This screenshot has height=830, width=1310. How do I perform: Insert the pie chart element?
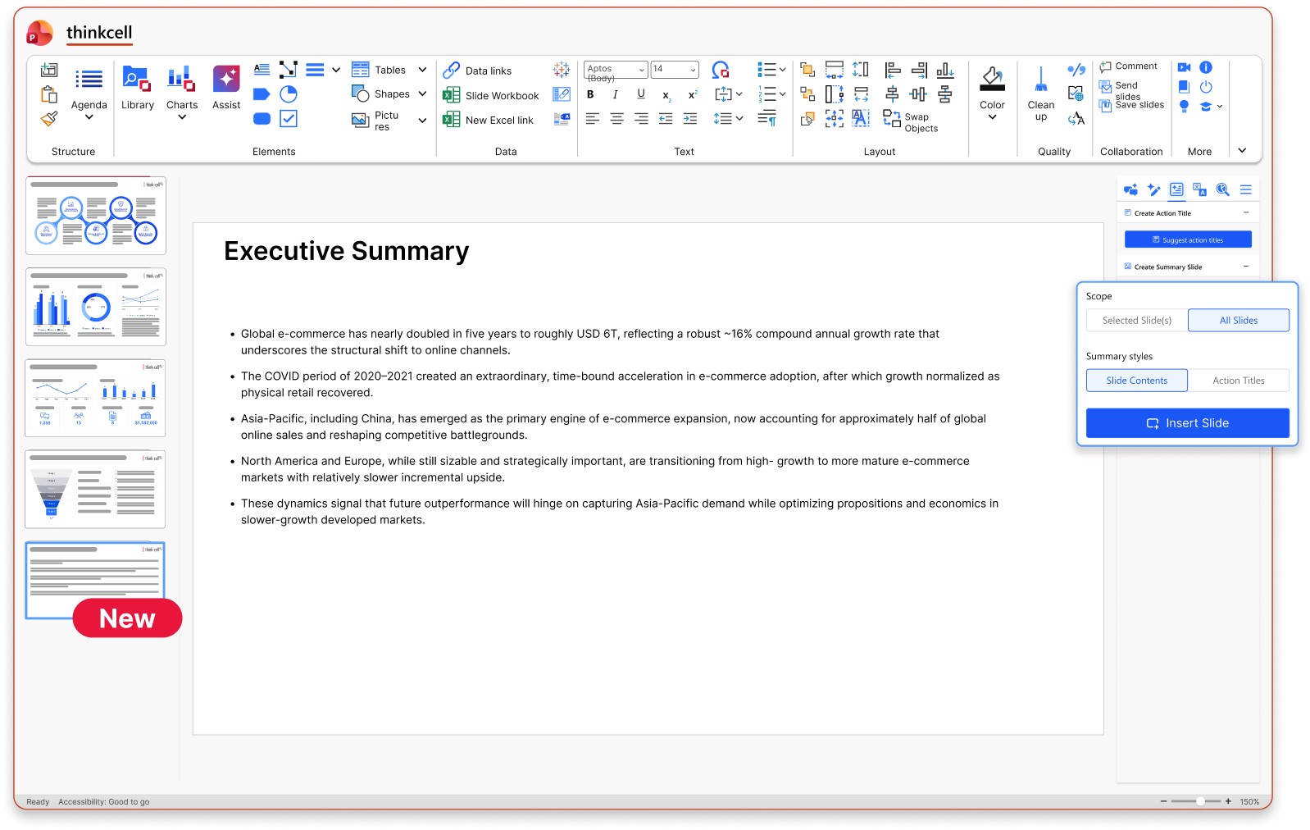(x=289, y=94)
